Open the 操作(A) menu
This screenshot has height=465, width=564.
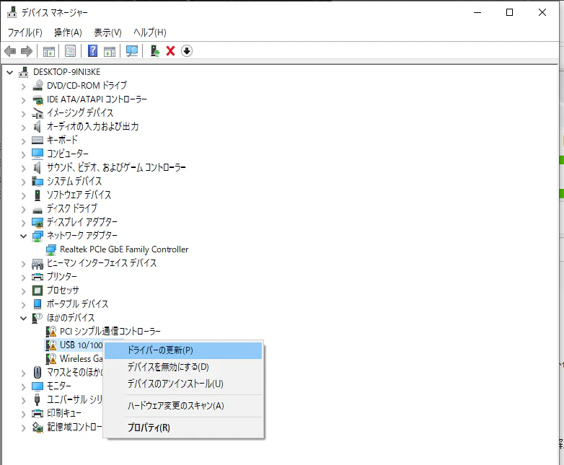pyautogui.click(x=68, y=32)
